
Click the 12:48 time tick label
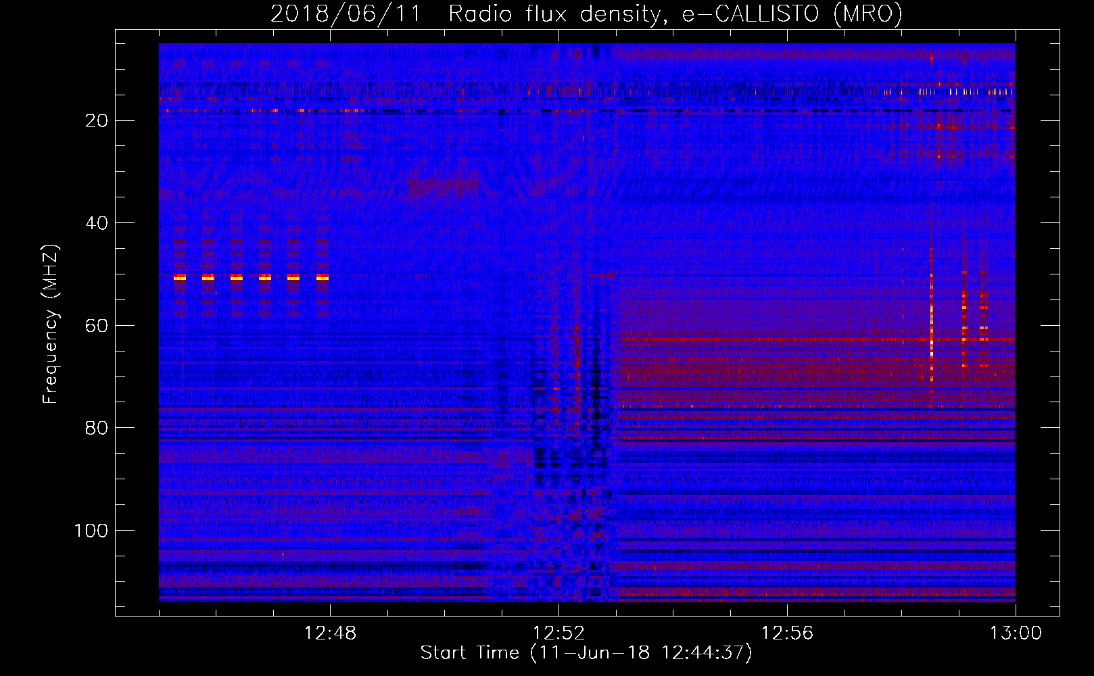[330, 633]
